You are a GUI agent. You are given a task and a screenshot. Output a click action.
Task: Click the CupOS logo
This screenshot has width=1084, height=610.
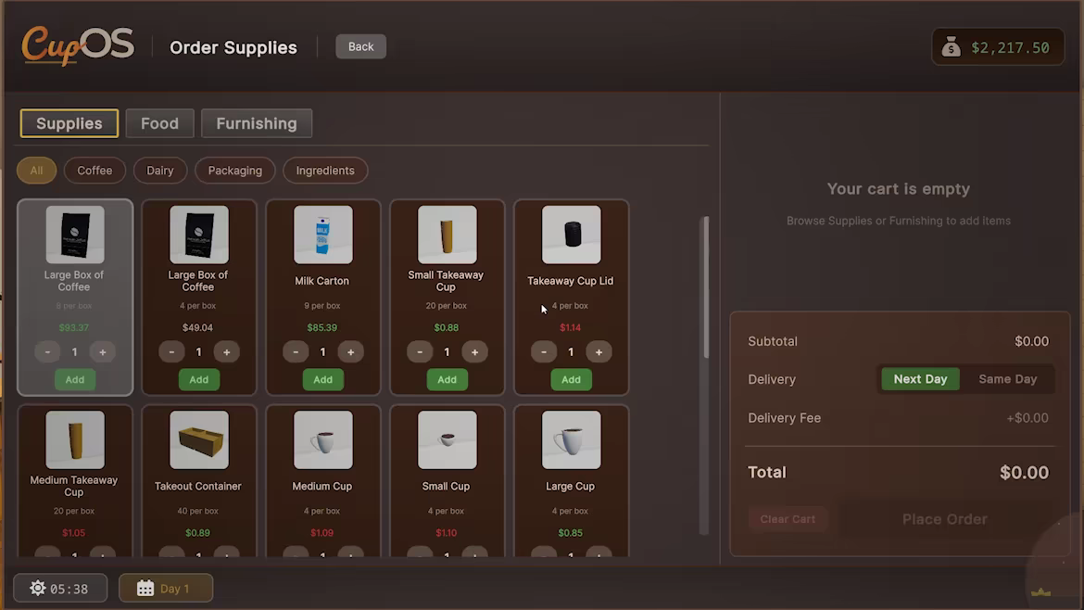78,45
